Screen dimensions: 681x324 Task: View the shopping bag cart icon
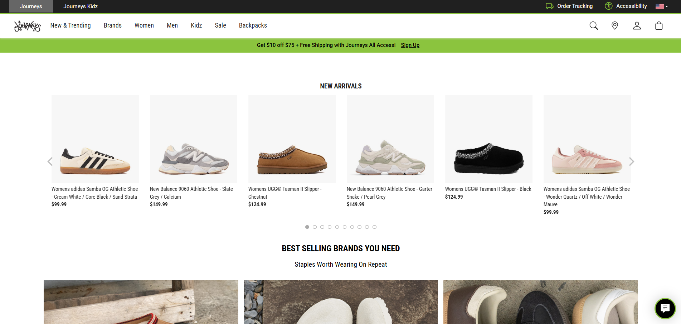659,25
